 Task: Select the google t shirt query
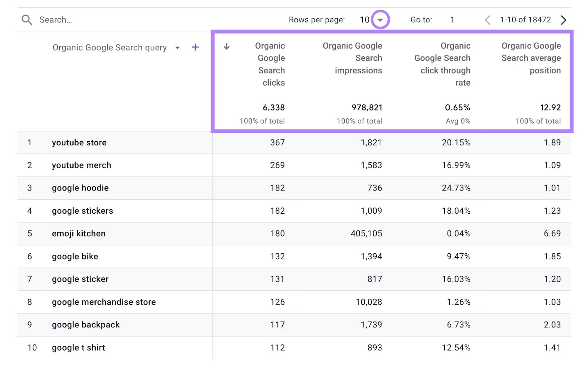[78, 347]
